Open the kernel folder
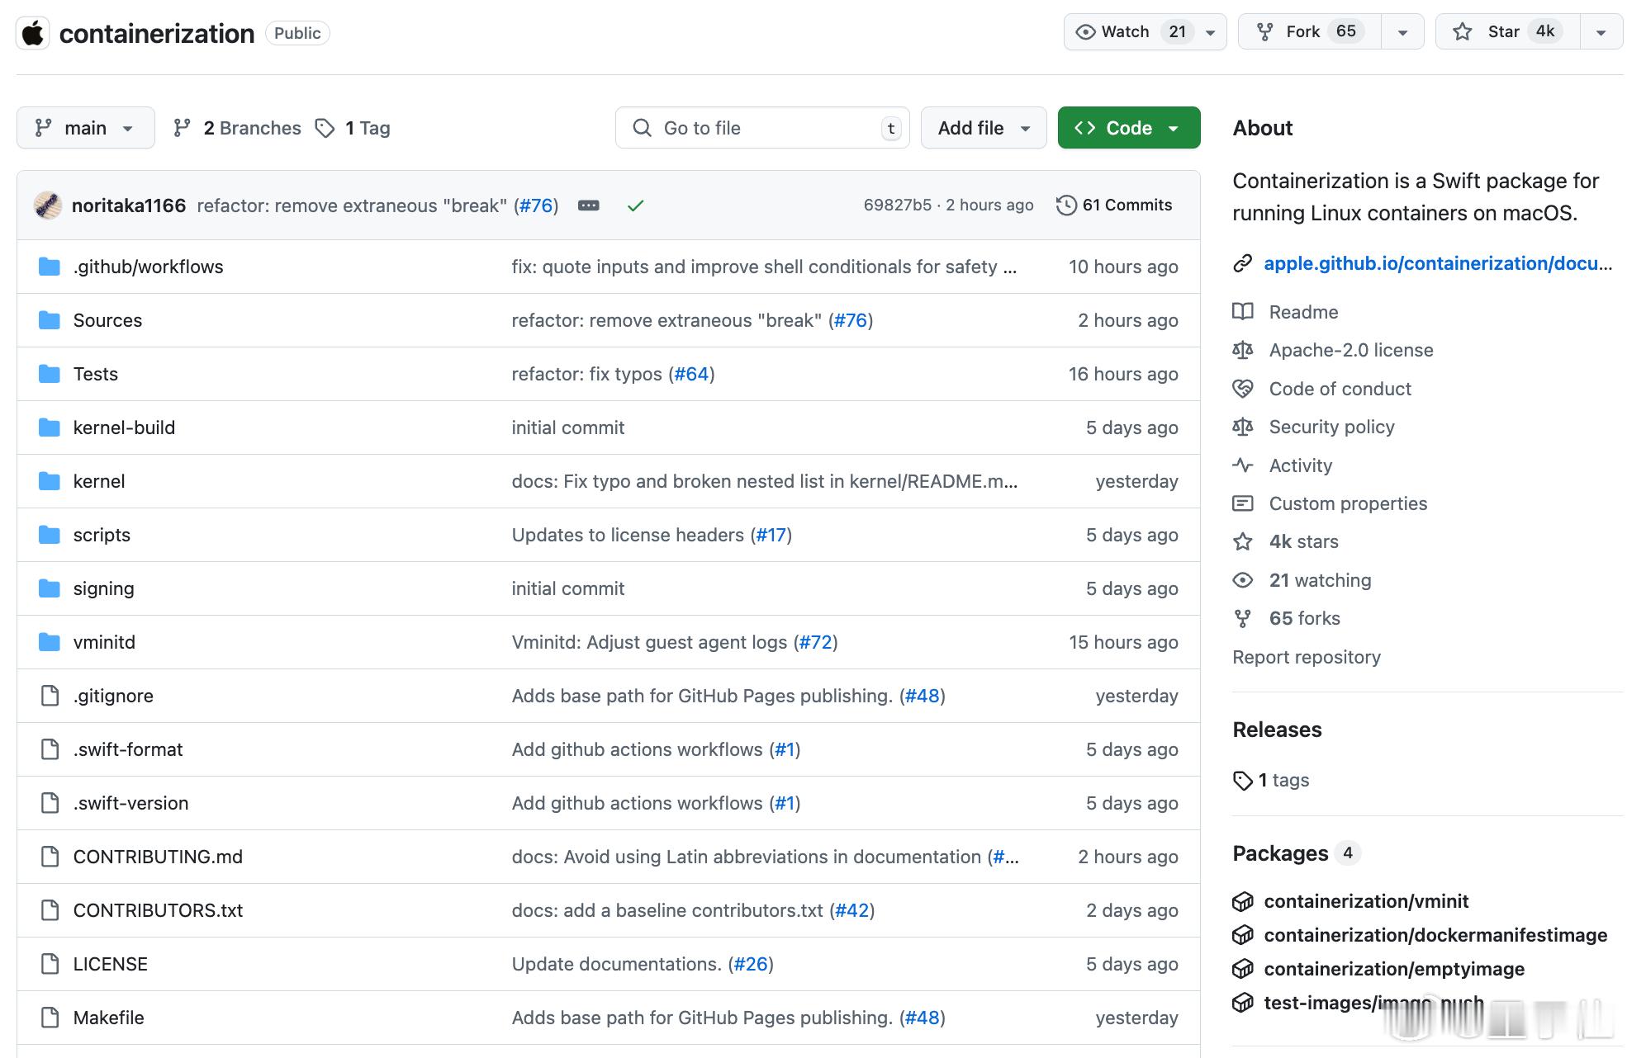The height and width of the screenshot is (1058, 1627). [x=99, y=481]
